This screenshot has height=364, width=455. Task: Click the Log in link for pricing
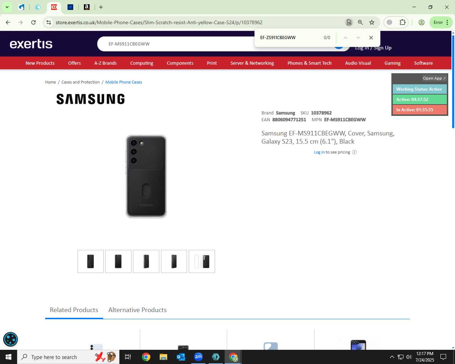(319, 152)
